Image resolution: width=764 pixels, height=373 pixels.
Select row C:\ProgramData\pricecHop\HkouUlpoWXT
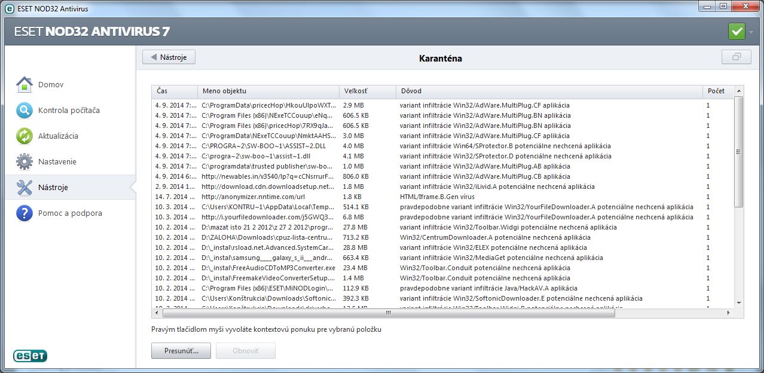[x=443, y=105]
